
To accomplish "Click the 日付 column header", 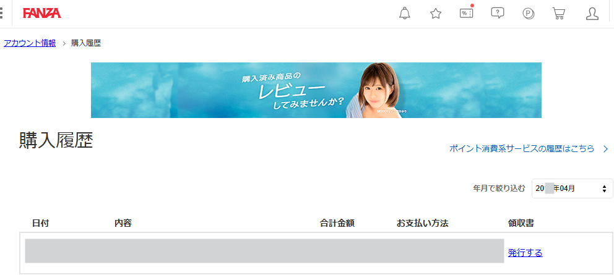I will 41,223.
